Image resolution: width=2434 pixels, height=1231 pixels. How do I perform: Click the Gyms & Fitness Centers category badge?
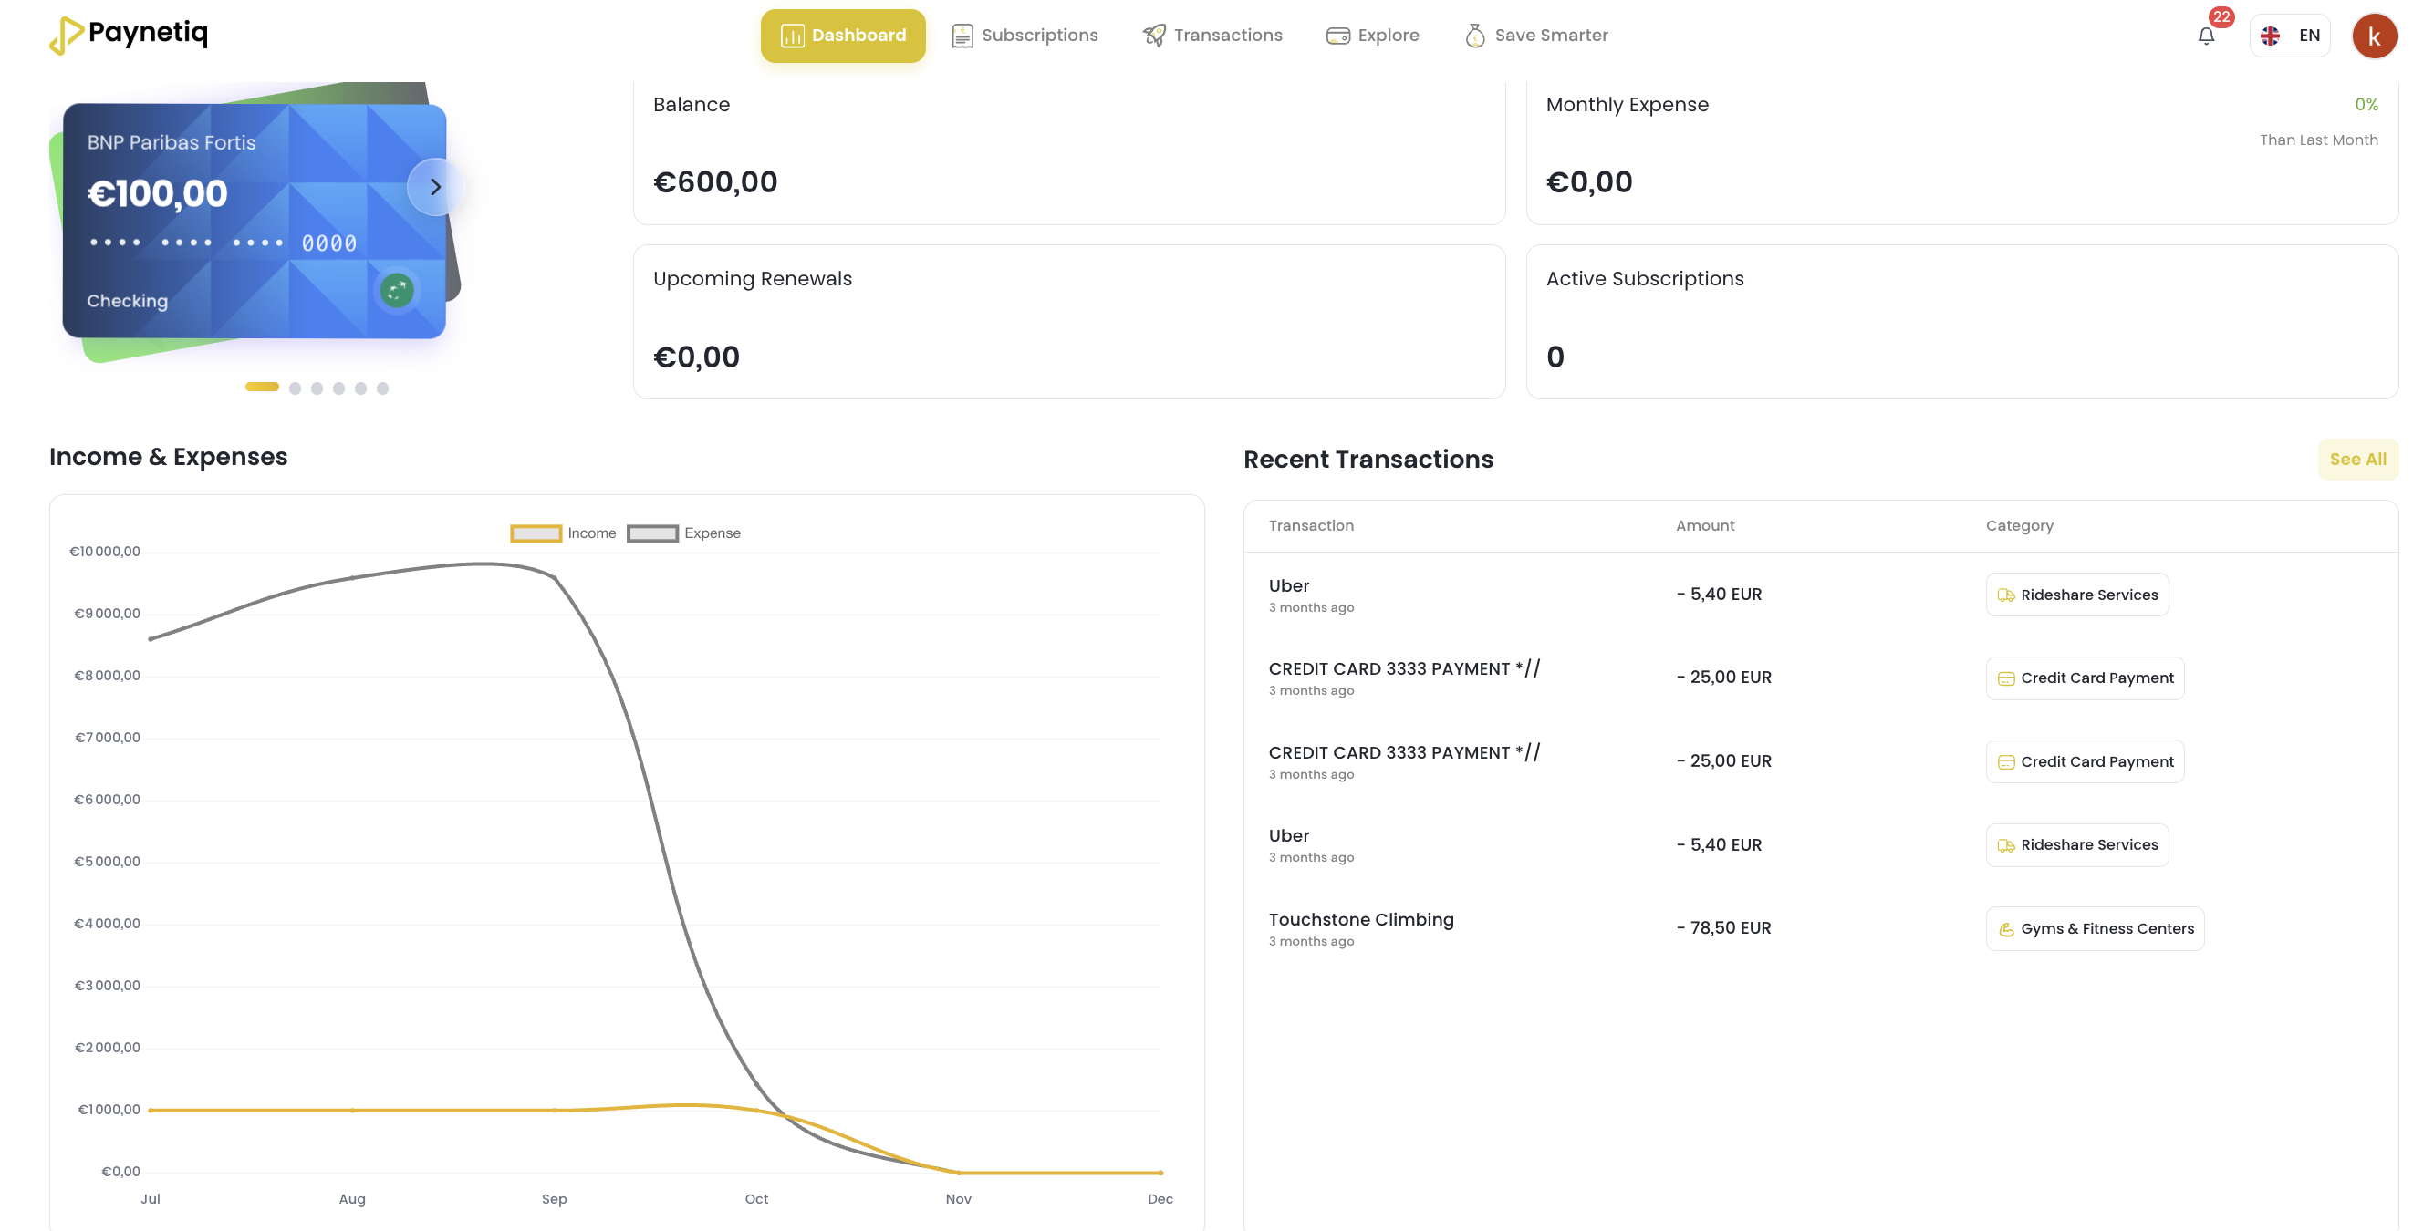[x=2095, y=927]
